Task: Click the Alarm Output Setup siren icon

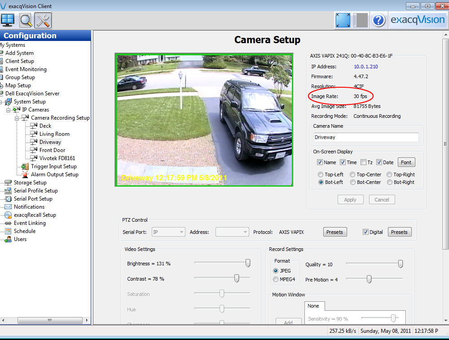Action: (x=24, y=174)
